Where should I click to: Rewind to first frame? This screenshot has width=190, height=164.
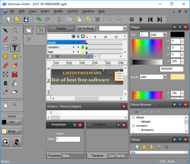[150, 19]
